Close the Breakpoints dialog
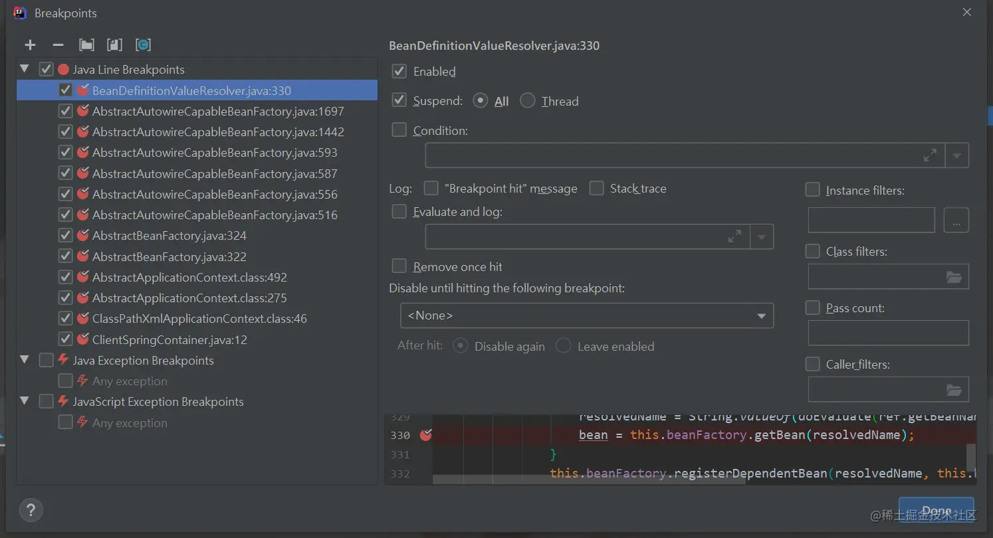993x538 pixels. (966, 12)
